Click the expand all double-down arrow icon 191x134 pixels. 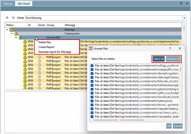(x=13, y=18)
